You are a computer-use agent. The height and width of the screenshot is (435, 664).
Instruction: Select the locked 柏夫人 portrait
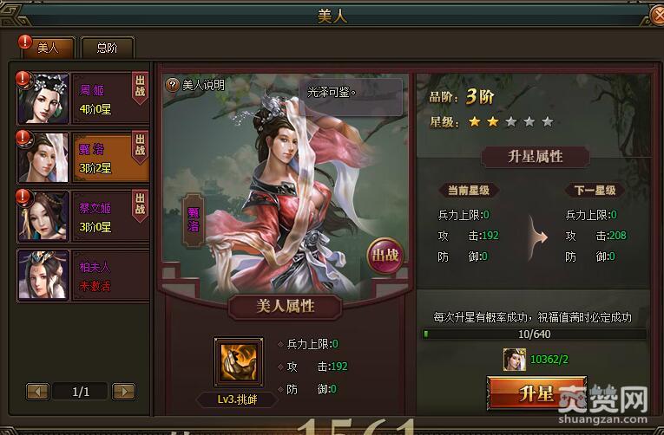43,276
